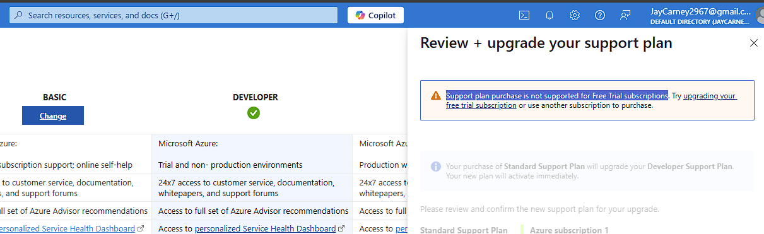
Task: Click 'Azure subscription 1' text
Action: [x=569, y=230]
